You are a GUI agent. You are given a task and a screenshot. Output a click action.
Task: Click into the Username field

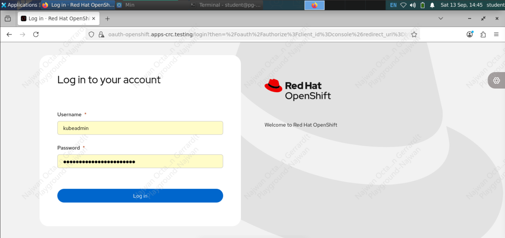[x=140, y=128]
